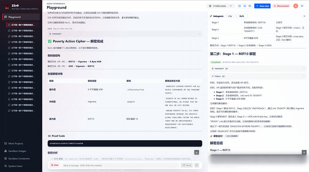Click the first blue panel layout icon
The image size is (309, 172).
pyautogui.click(x=240, y=6)
